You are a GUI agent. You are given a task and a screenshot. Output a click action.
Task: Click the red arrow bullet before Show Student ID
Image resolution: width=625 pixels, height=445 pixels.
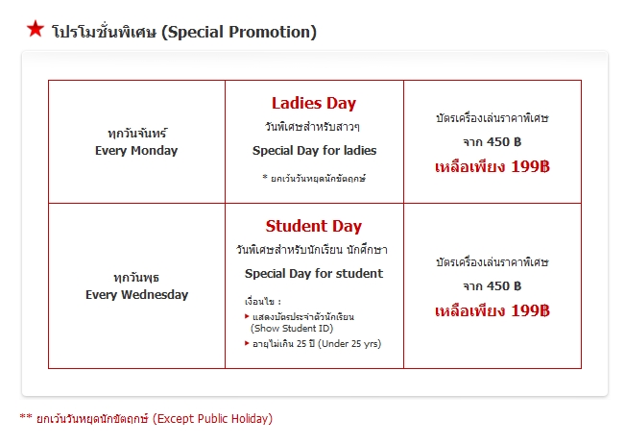pos(247,316)
